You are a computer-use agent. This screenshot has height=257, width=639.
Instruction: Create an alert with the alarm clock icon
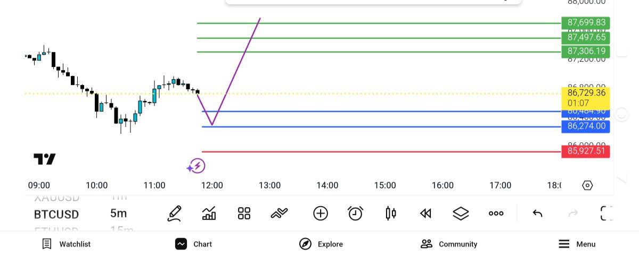click(355, 213)
